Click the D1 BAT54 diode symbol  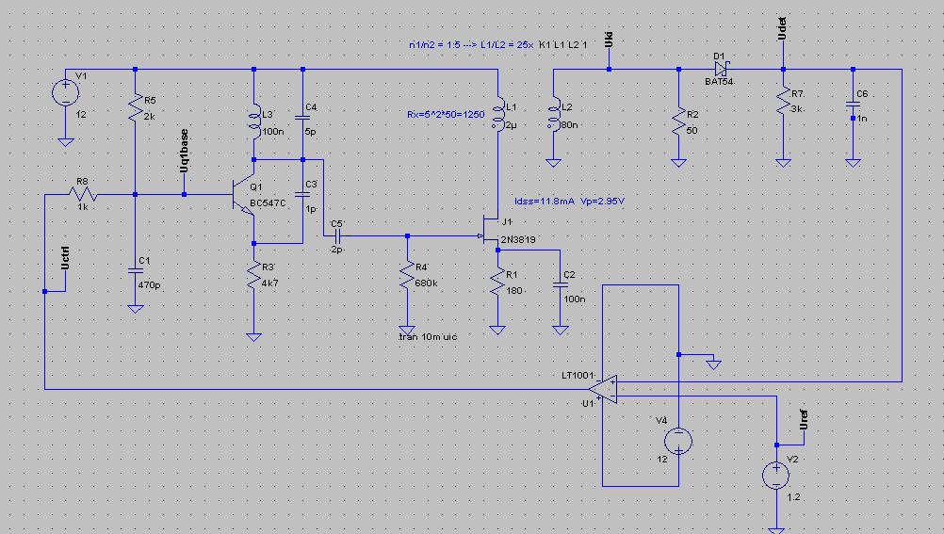click(720, 70)
